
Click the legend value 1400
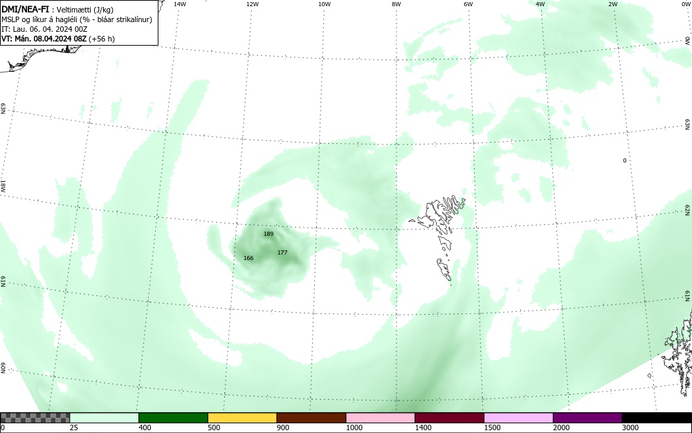[424, 427]
